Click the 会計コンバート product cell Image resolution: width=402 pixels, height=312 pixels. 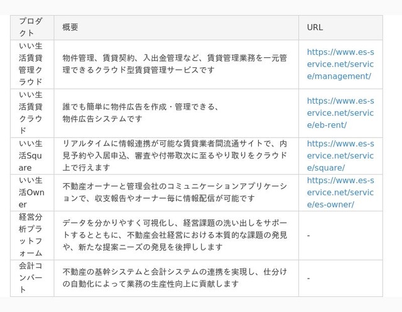32,278
